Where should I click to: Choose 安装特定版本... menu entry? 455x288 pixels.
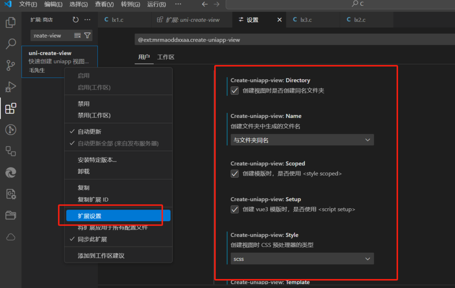click(x=118, y=160)
